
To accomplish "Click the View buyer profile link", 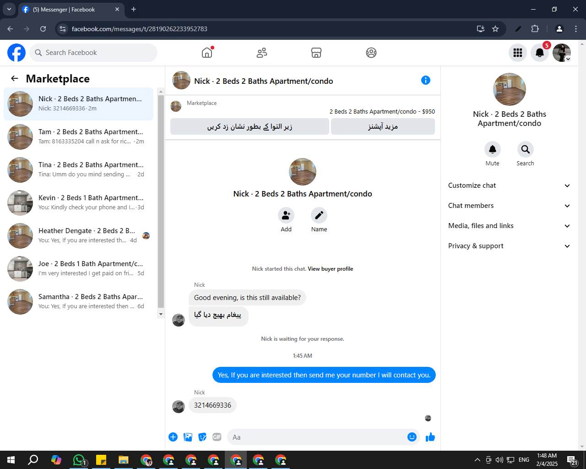I will [331, 269].
